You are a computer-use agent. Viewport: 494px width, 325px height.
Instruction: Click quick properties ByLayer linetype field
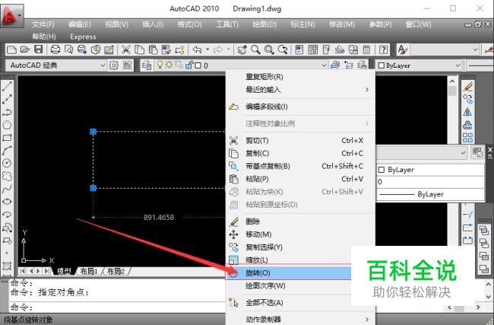click(x=430, y=194)
